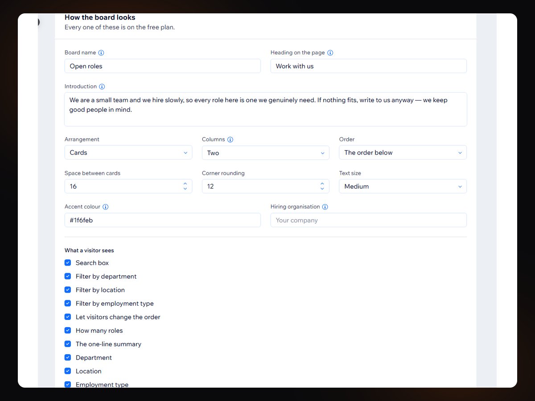
Task: Click the Accent colour hex field
Action: point(163,220)
